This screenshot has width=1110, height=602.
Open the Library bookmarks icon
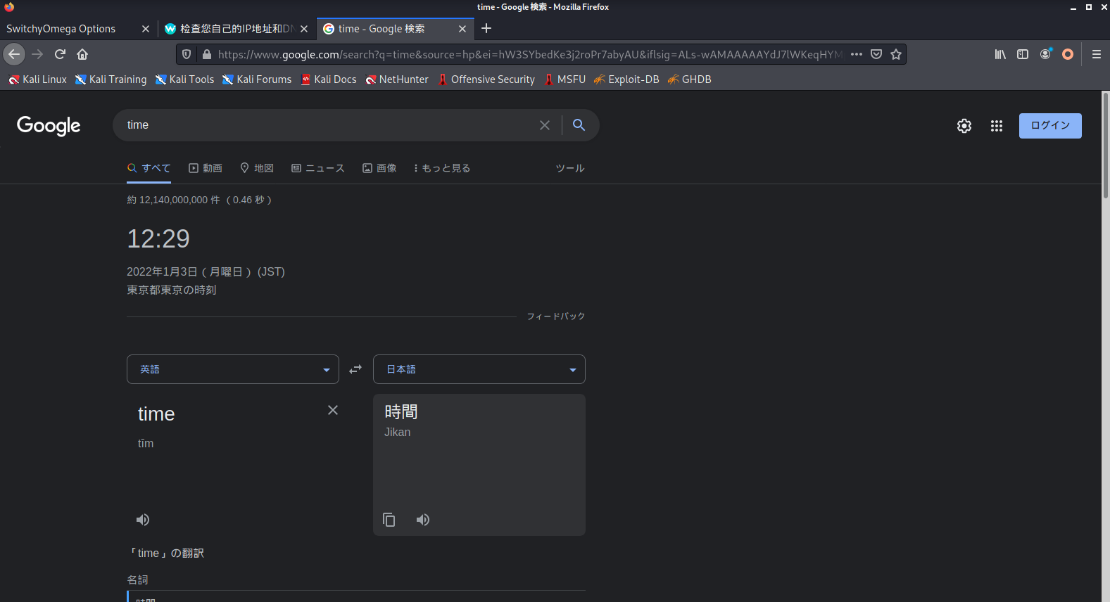[x=1000, y=54]
